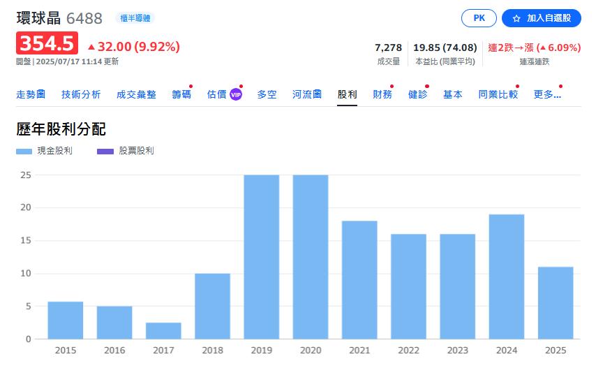The width and height of the screenshot is (596, 366).
Task: Click the 2020 dividend bar
Action: (x=311, y=257)
